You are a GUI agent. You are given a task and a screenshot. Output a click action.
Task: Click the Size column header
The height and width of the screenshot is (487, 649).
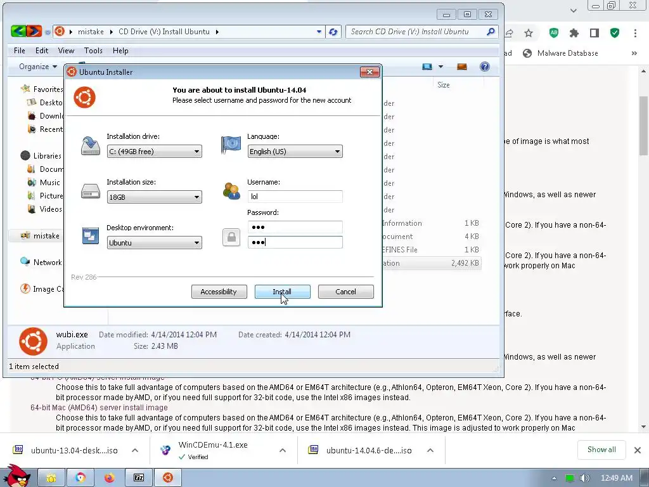click(443, 85)
